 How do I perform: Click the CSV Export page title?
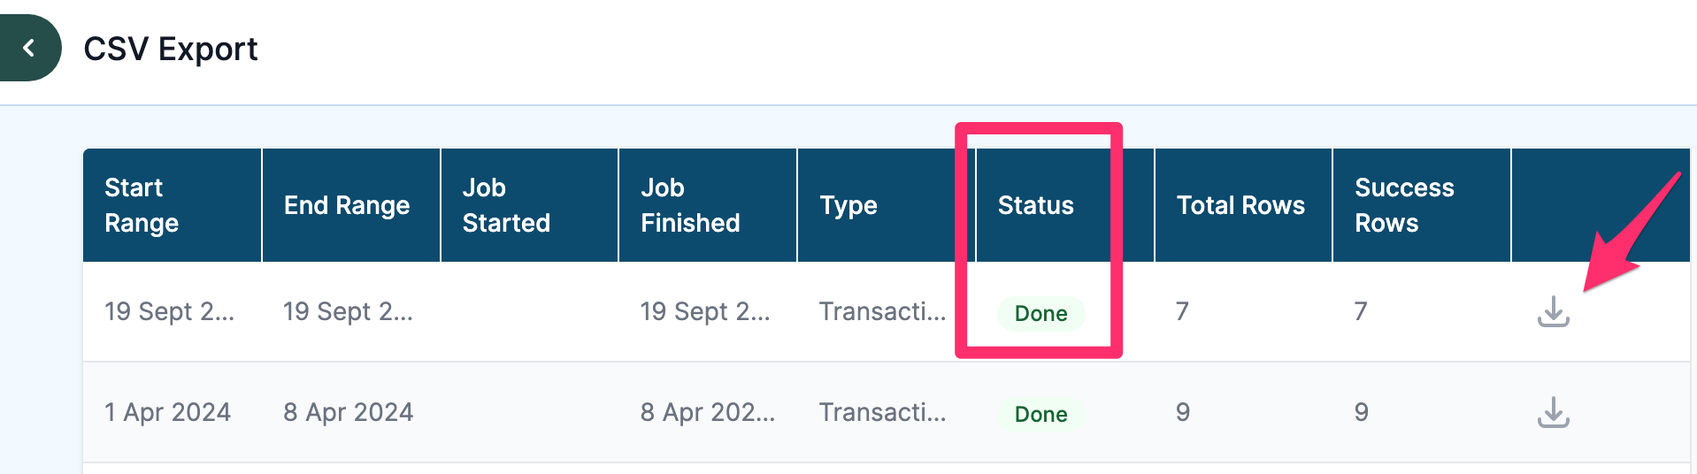(171, 49)
